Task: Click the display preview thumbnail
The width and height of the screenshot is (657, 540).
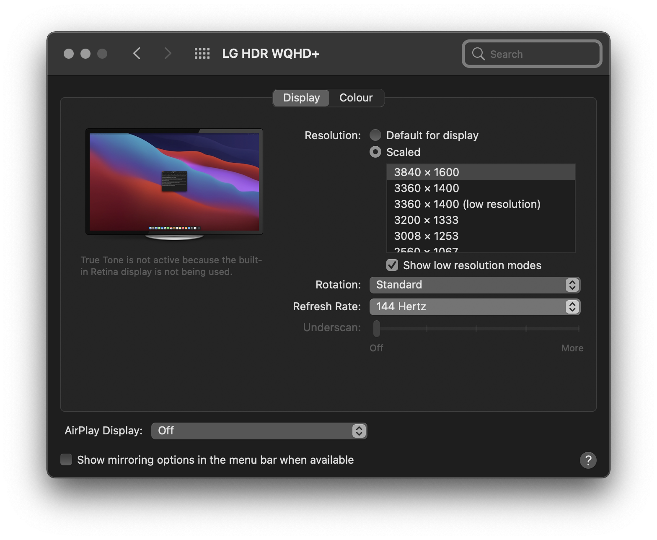Action: (174, 184)
